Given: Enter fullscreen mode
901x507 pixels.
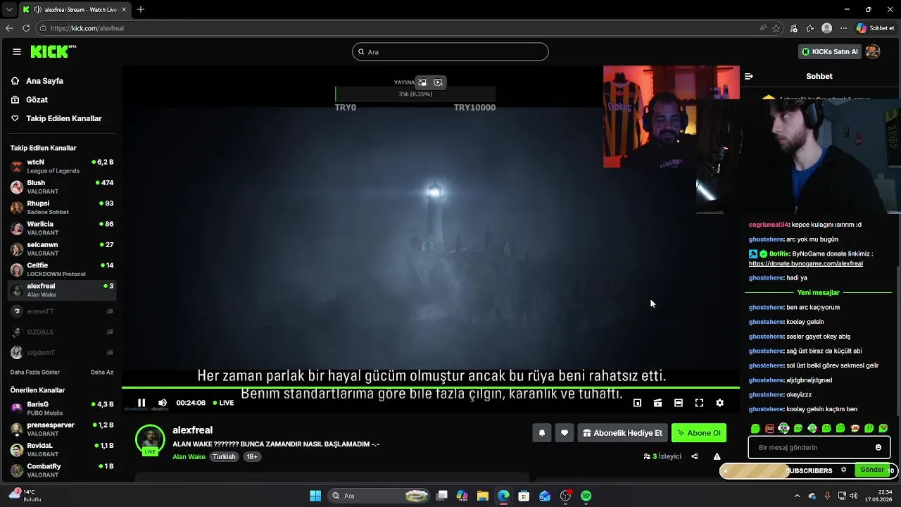Looking at the screenshot, I should (699, 403).
